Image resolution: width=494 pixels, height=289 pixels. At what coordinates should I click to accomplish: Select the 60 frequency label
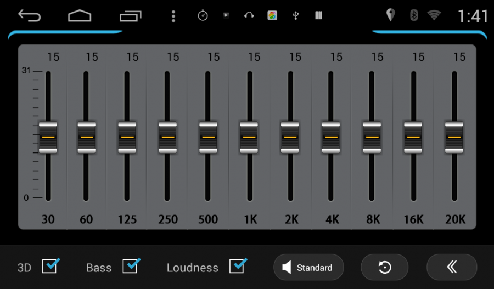[x=86, y=219]
